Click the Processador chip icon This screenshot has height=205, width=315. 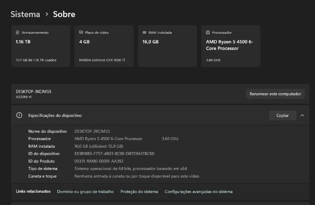[208, 32]
